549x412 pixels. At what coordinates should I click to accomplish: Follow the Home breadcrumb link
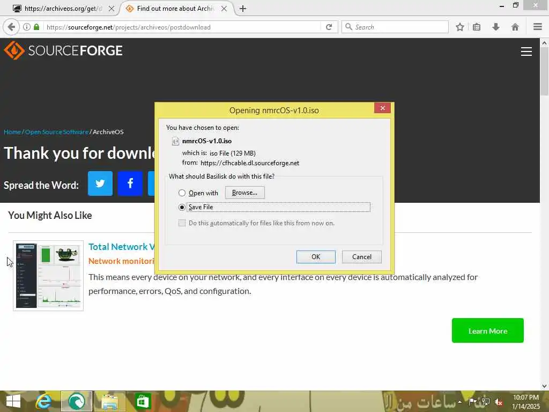(12, 132)
